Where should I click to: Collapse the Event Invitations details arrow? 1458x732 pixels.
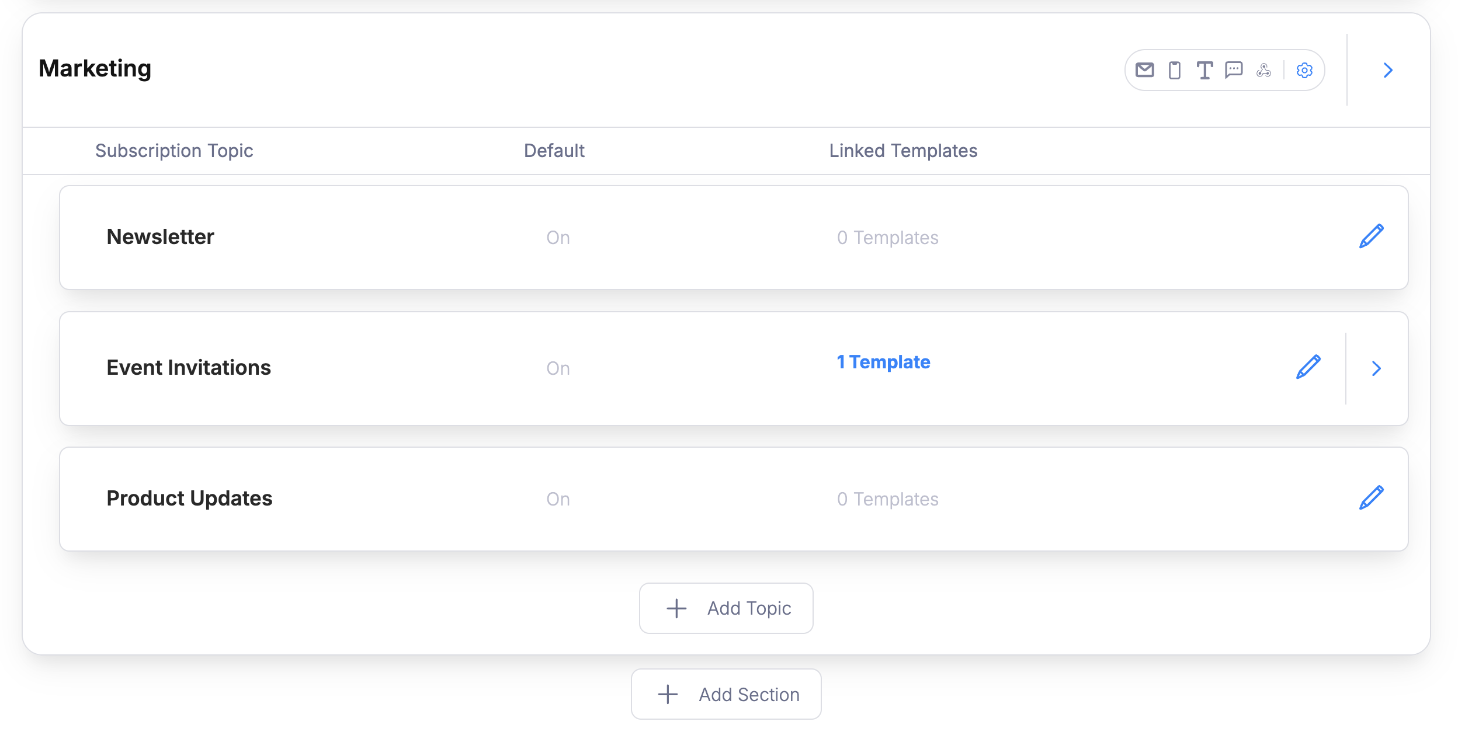click(x=1377, y=368)
